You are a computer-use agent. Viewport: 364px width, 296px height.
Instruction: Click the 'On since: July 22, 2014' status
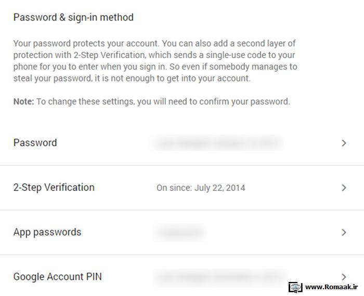tap(201, 188)
